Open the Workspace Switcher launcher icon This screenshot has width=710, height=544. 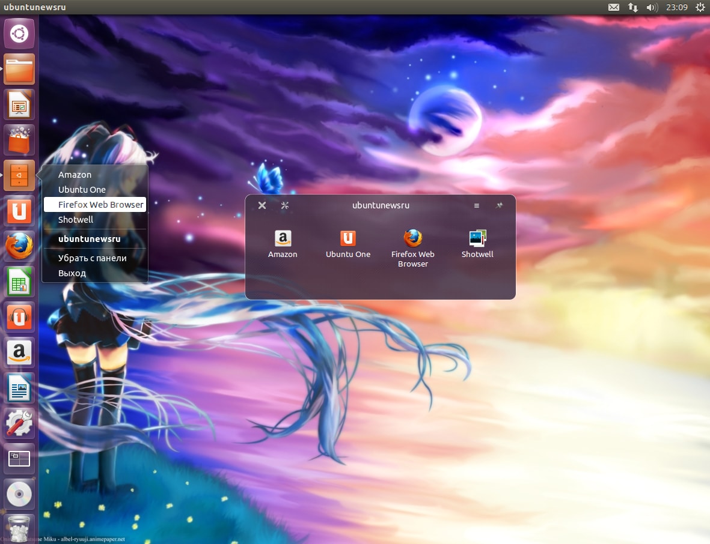tap(19, 459)
